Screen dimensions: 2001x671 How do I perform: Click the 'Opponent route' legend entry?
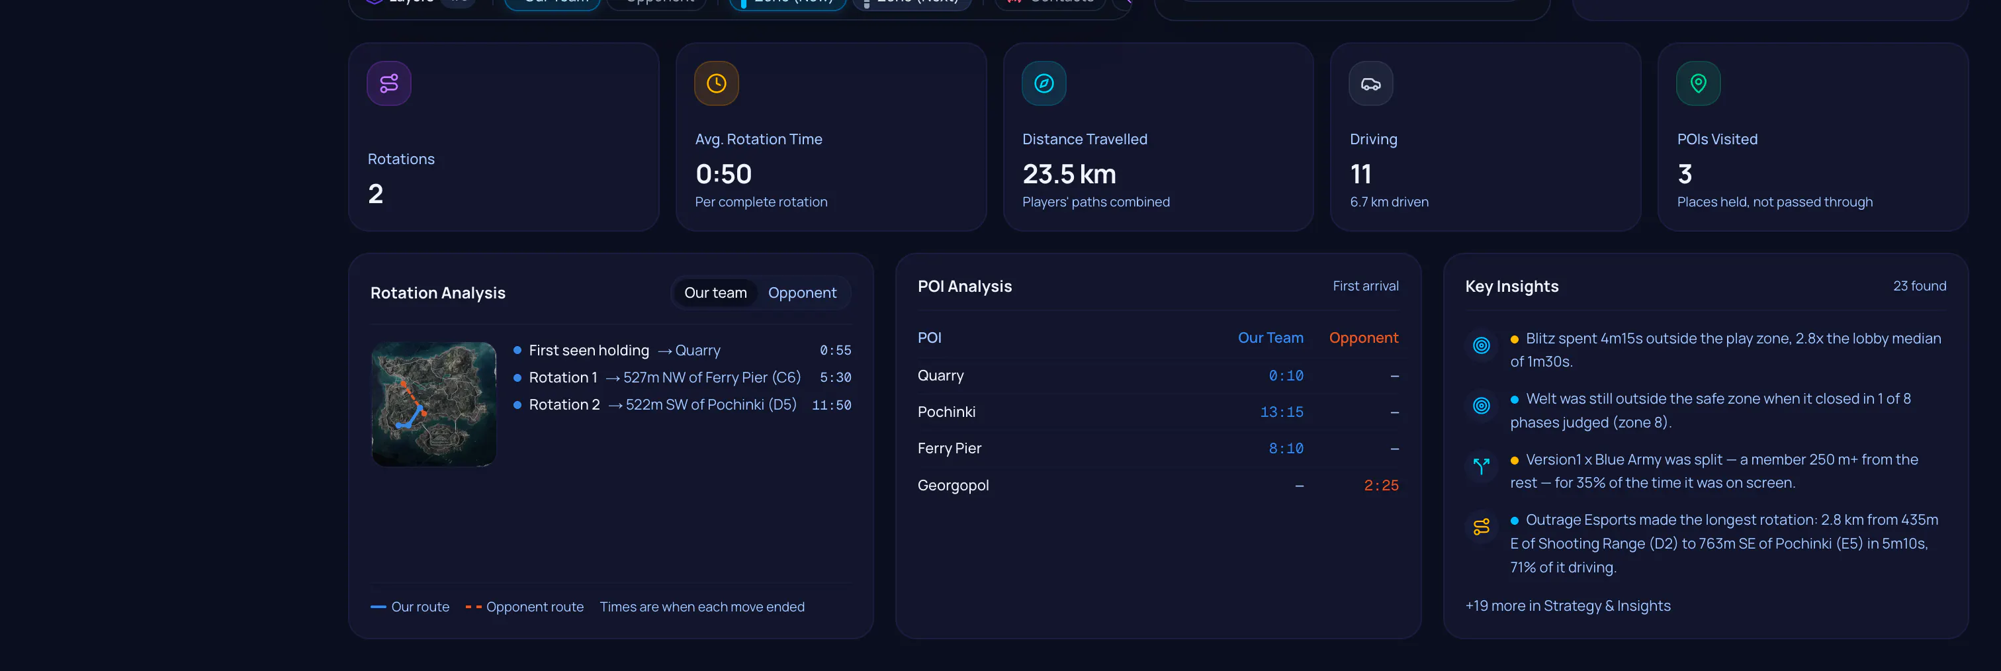524,607
